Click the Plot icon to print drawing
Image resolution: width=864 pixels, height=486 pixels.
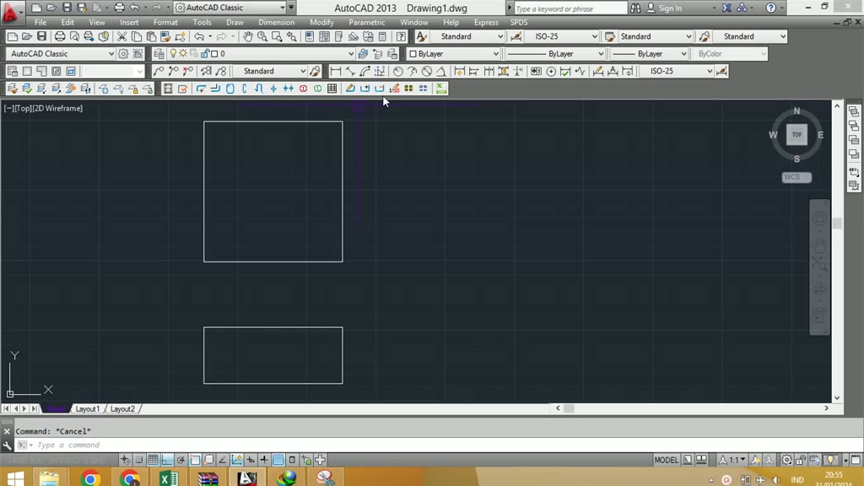point(59,36)
